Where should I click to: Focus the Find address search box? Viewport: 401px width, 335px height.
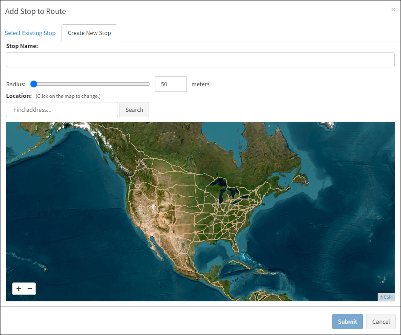click(x=62, y=110)
